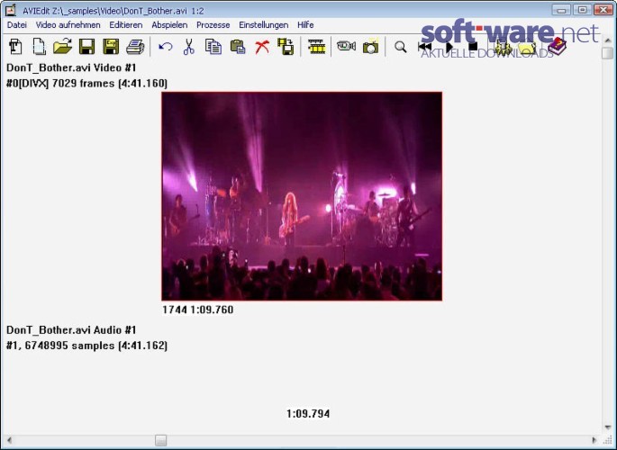Open the Video aufnehmen menu
This screenshot has height=450, width=617.
(x=68, y=25)
